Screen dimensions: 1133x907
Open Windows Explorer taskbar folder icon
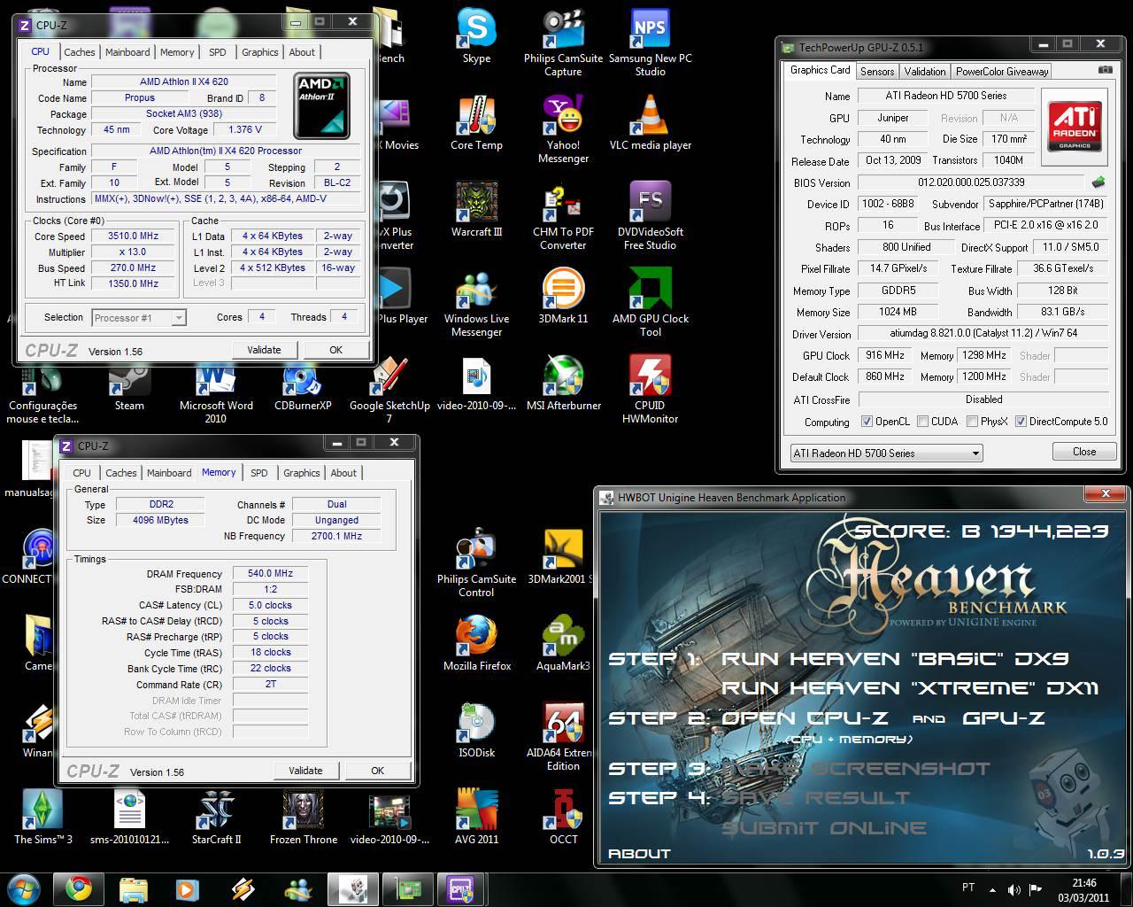point(133,888)
